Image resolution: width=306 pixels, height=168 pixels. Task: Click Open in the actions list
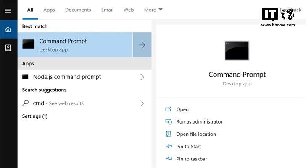(x=182, y=109)
